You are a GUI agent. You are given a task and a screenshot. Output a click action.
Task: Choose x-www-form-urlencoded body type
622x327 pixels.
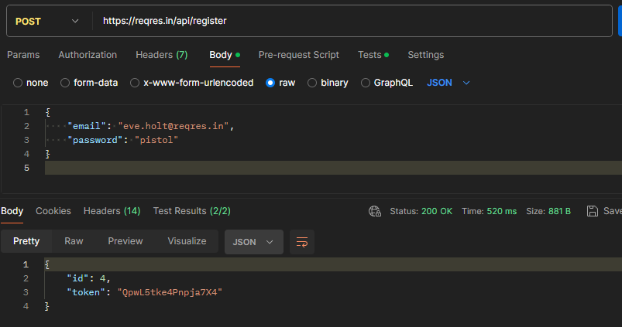[x=192, y=83]
